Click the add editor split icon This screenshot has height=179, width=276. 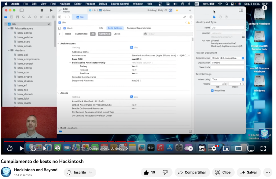tap(191, 17)
